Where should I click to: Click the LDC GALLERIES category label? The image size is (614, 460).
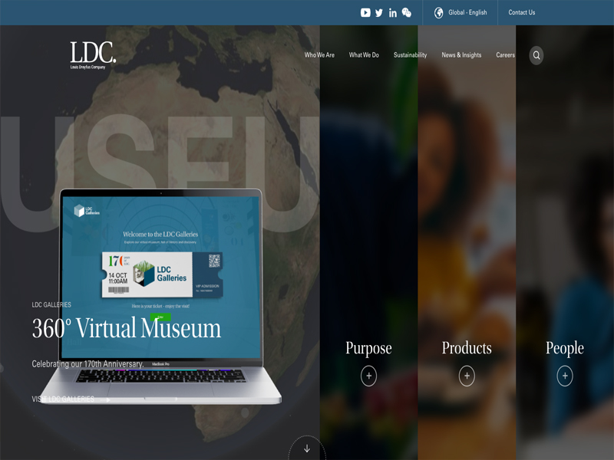coord(51,304)
